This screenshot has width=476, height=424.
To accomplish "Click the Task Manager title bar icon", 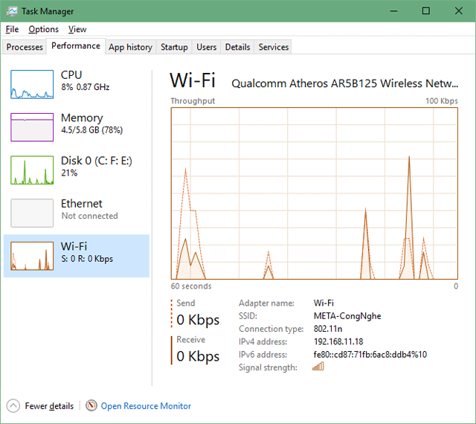I will pyautogui.click(x=11, y=11).
